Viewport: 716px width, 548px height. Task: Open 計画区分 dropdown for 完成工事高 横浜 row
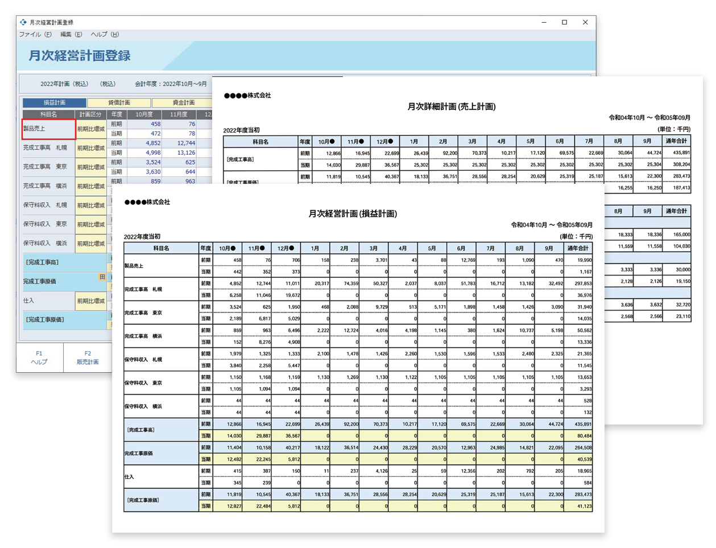click(91, 186)
